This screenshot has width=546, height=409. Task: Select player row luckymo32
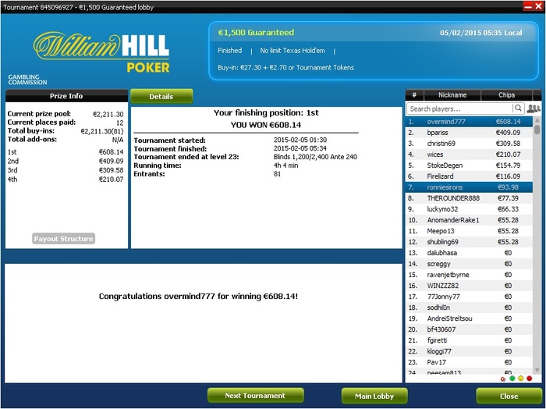pos(469,209)
